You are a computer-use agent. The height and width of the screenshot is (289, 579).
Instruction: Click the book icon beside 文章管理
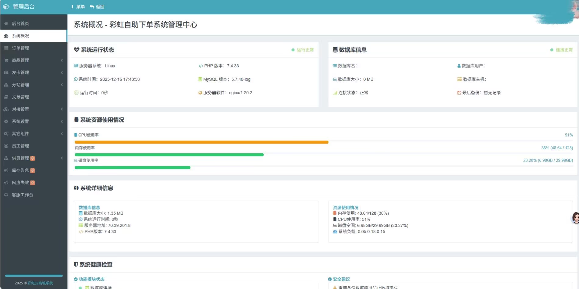tap(6, 97)
